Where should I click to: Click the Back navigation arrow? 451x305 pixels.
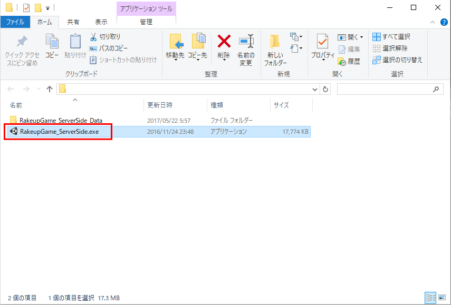(11, 89)
